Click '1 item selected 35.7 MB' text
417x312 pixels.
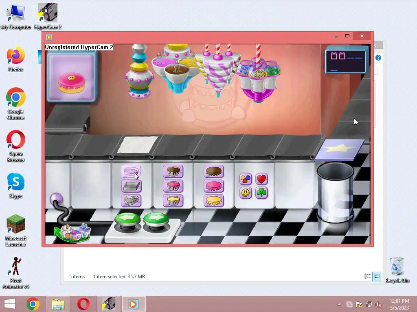point(119,276)
